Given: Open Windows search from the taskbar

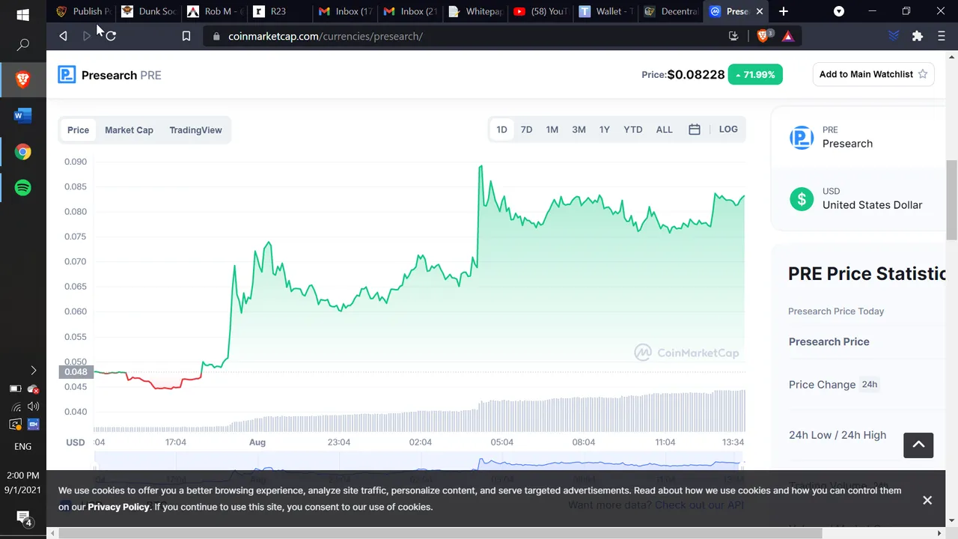Looking at the screenshot, I should tap(22, 46).
